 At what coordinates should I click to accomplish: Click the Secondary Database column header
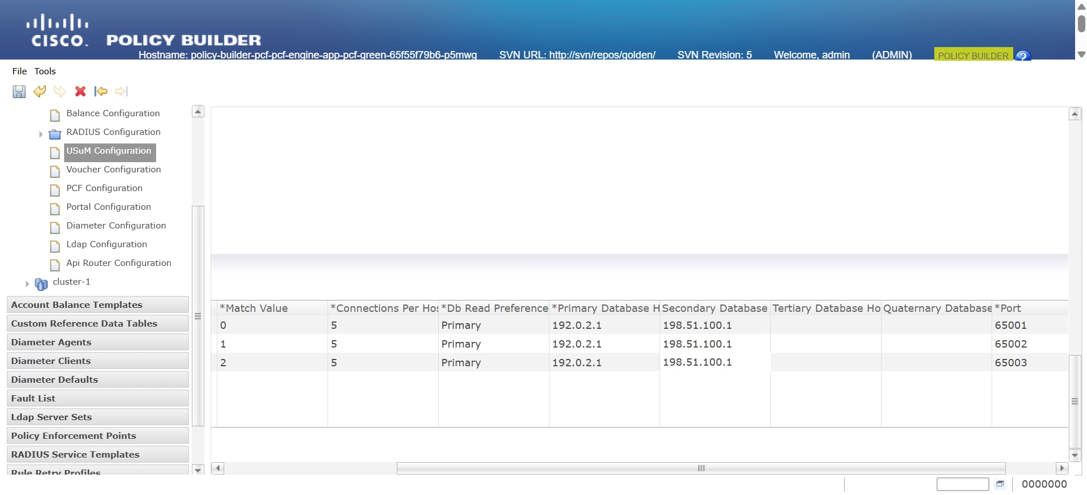pyautogui.click(x=715, y=308)
